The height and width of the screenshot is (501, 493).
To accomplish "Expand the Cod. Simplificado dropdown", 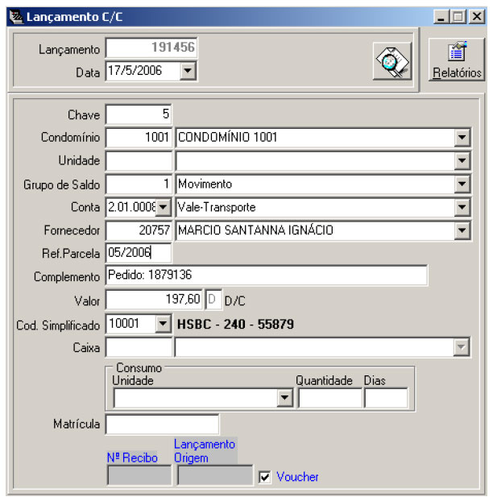I will [163, 325].
